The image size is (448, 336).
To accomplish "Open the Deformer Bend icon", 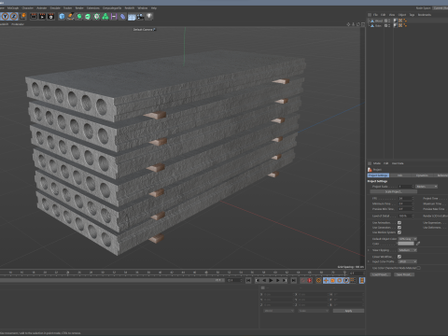I will click(x=123, y=17).
